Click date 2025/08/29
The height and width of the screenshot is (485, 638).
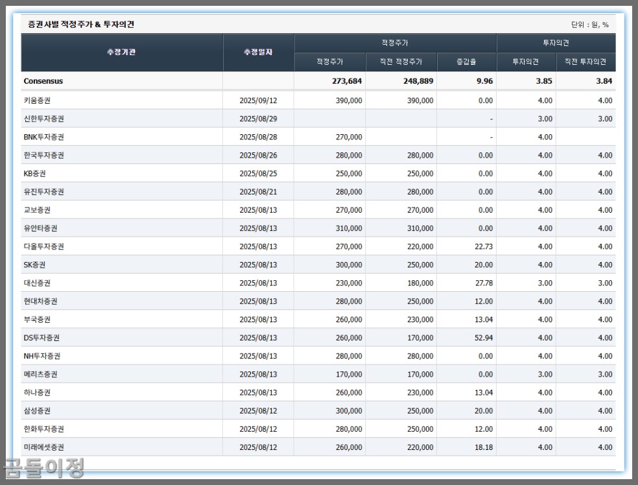click(258, 119)
